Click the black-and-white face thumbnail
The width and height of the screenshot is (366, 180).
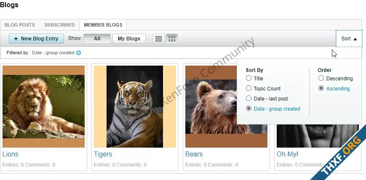(x=318, y=136)
